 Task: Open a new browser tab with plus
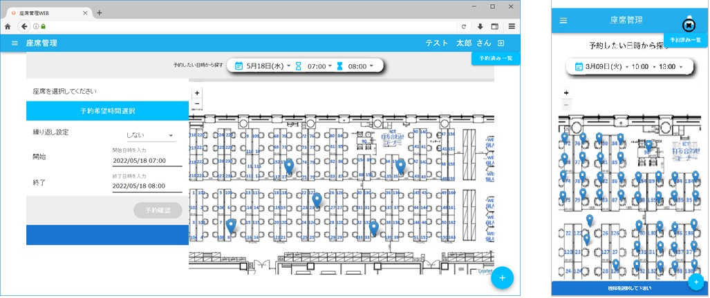(x=100, y=12)
